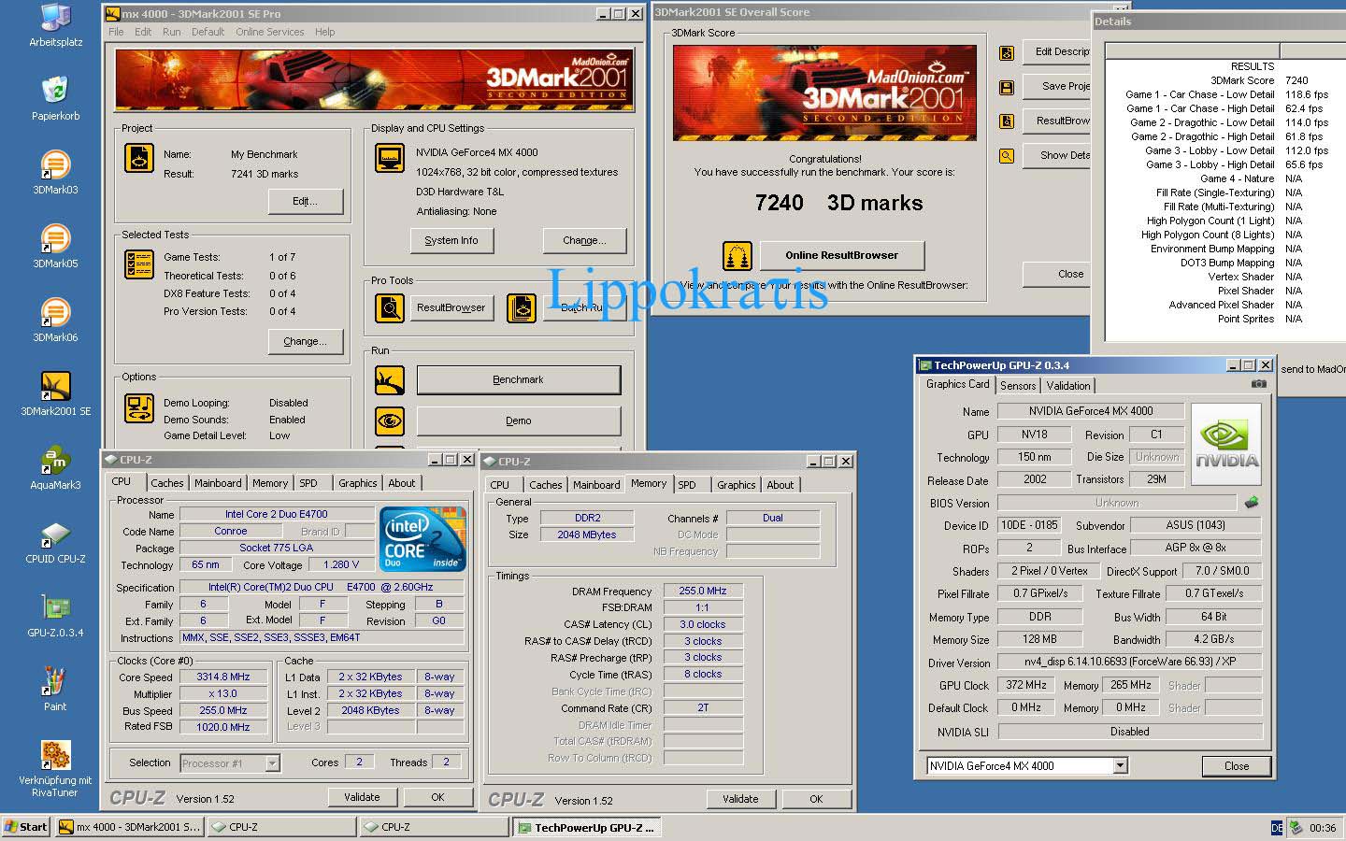Click the Benchmark button
The width and height of the screenshot is (1346, 841).
point(518,380)
